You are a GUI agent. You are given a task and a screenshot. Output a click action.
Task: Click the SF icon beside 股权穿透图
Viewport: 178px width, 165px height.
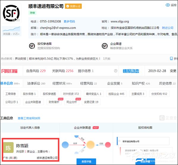[32, 46]
